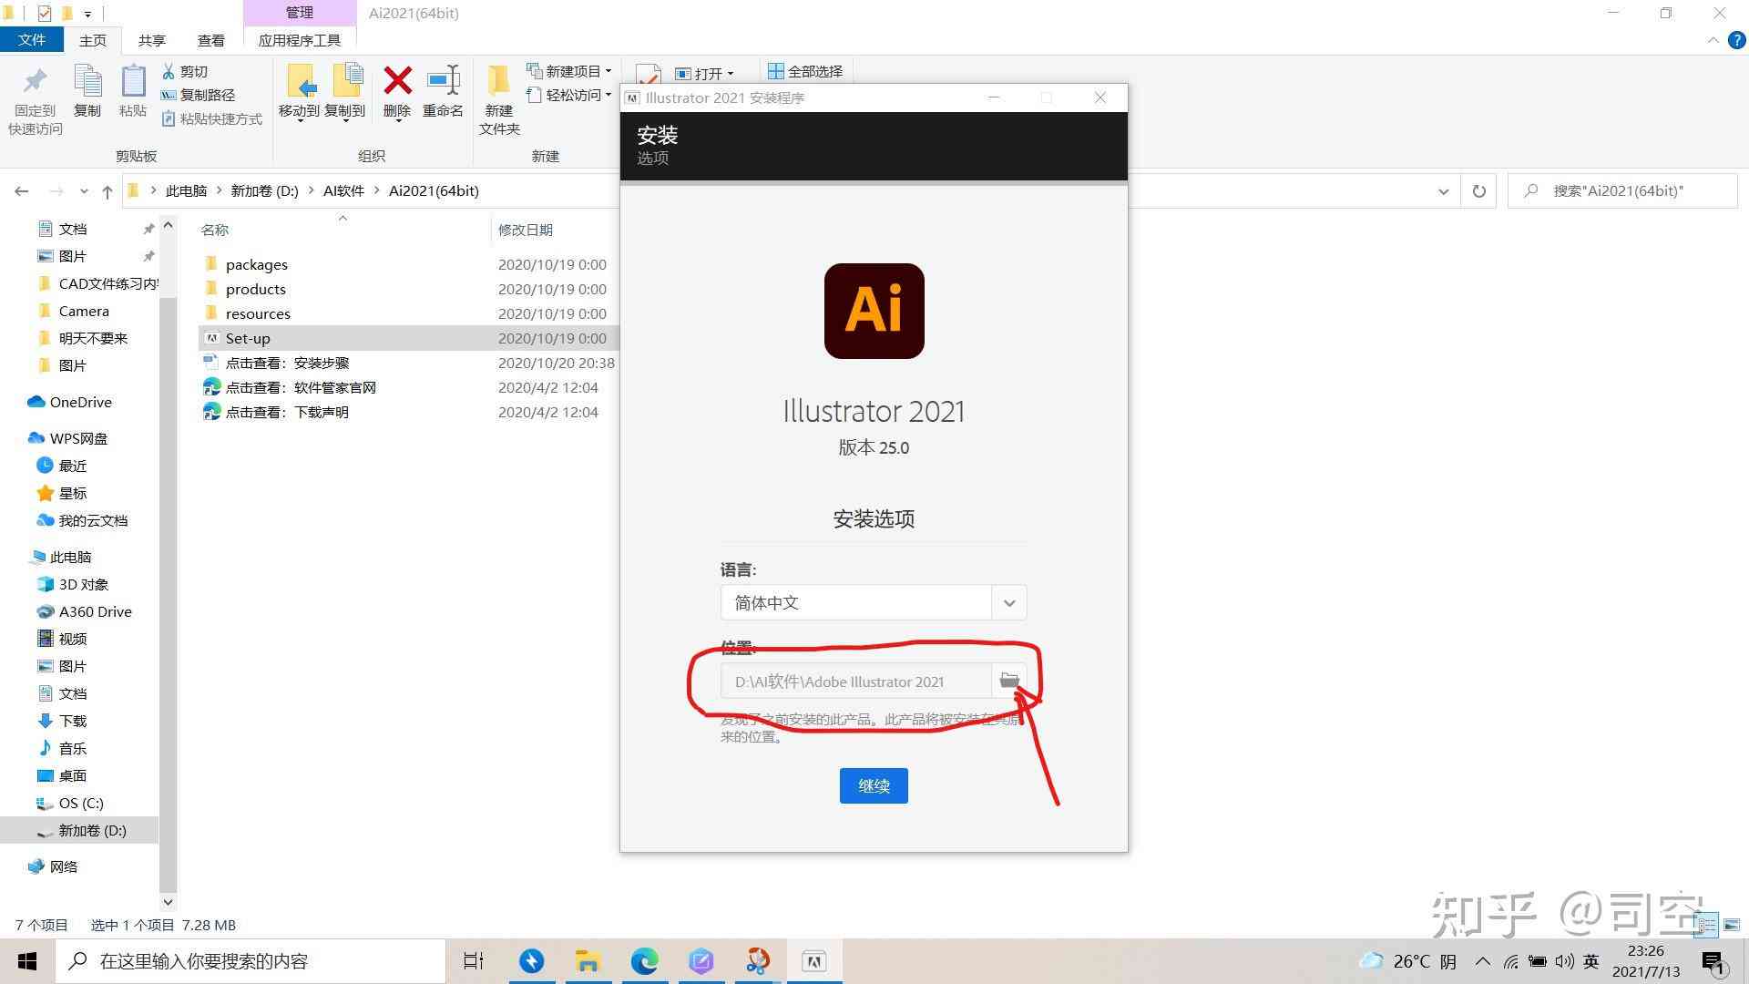
Task: Click the 主页 ribbon tab
Action: click(x=93, y=40)
